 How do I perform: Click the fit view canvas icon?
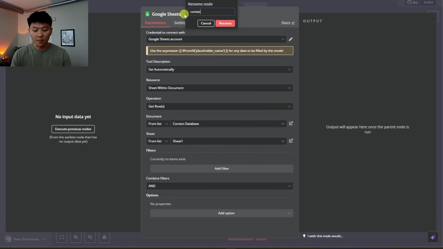coord(62,237)
